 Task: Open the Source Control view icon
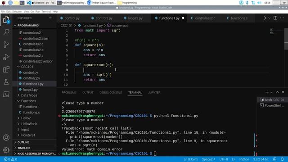click(6, 45)
